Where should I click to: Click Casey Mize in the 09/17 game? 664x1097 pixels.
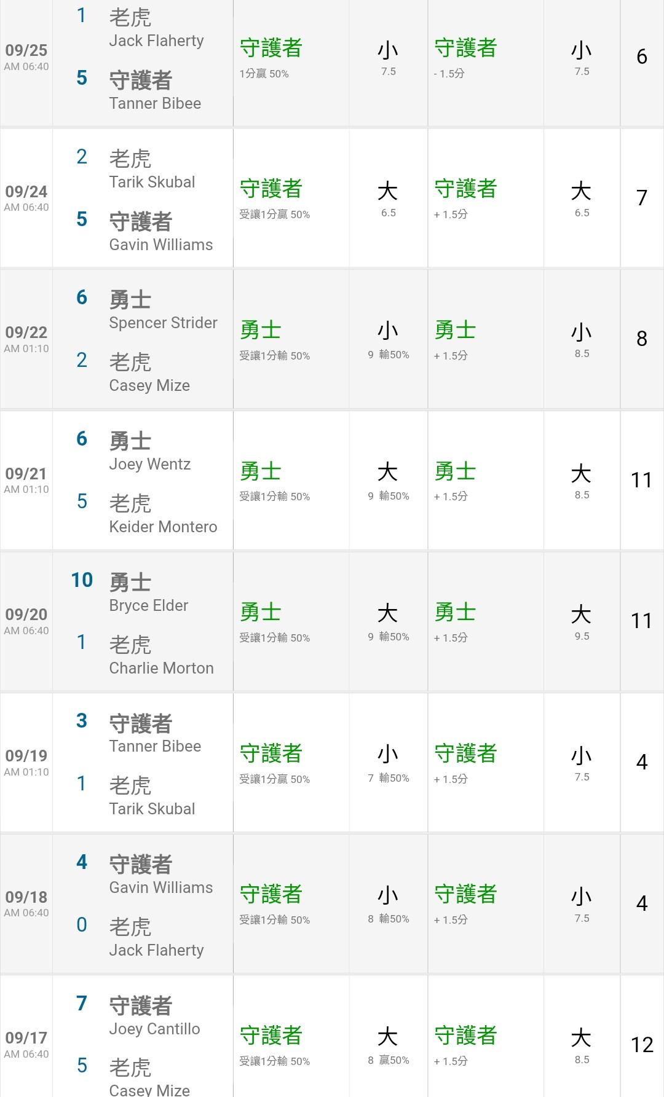(149, 1090)
